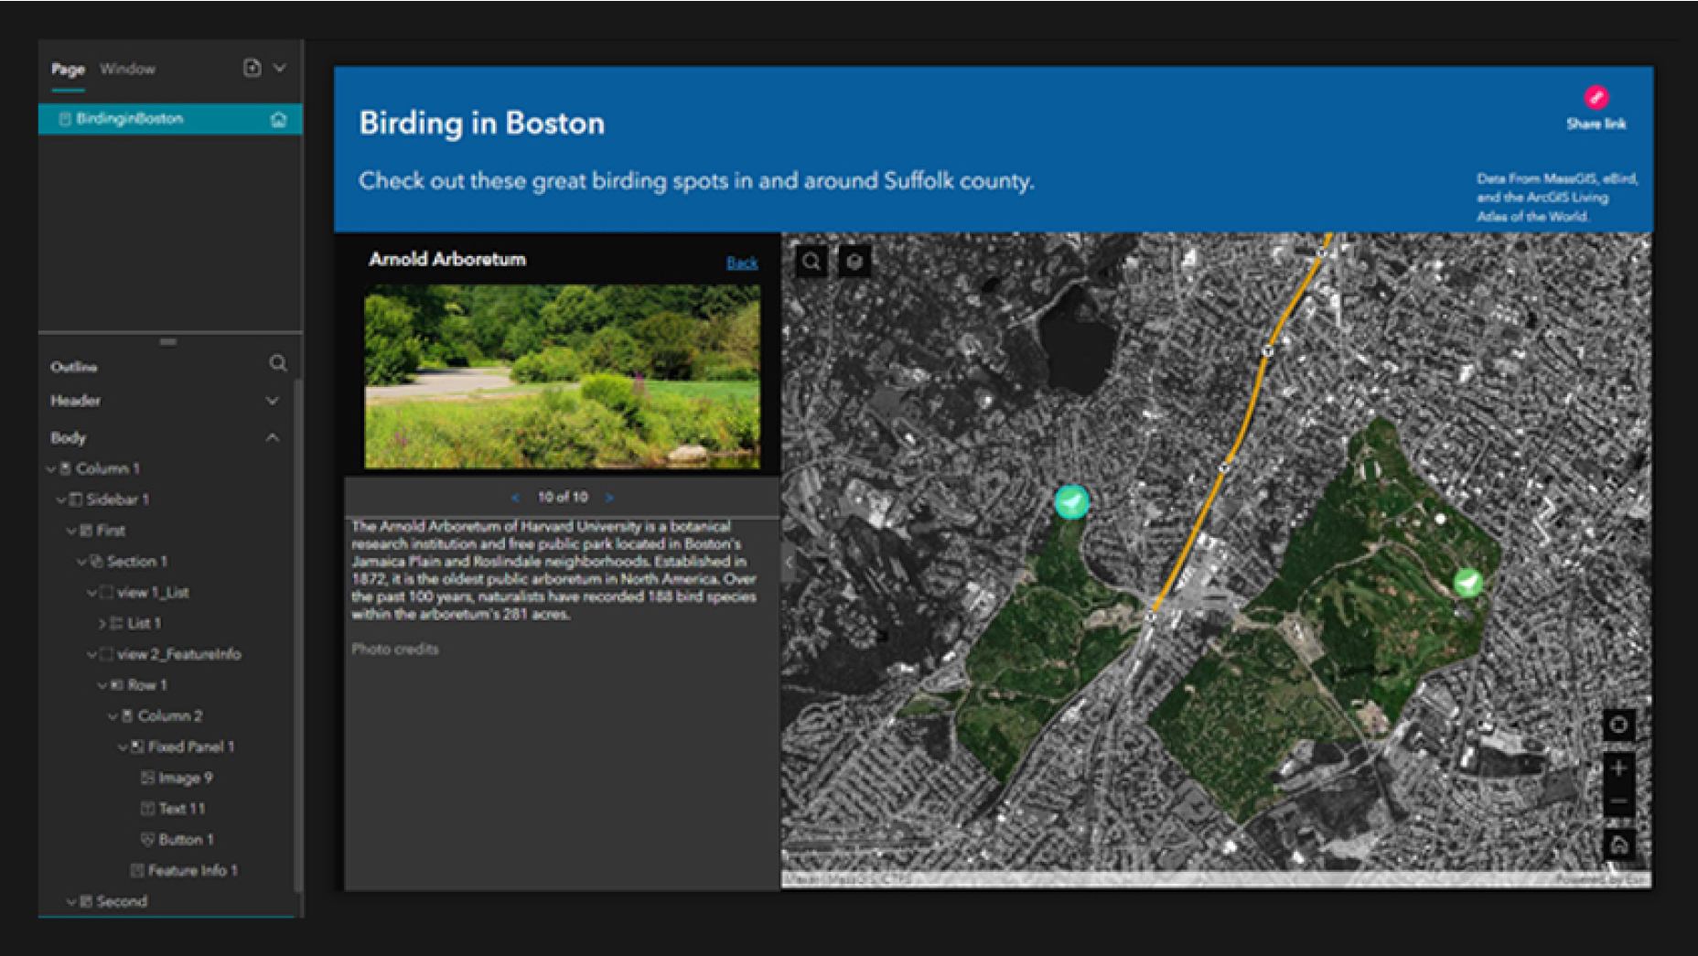Click the basemap gallery icon on the map
The height and width of the screenshot is (956, 1698).
[854, 261]
